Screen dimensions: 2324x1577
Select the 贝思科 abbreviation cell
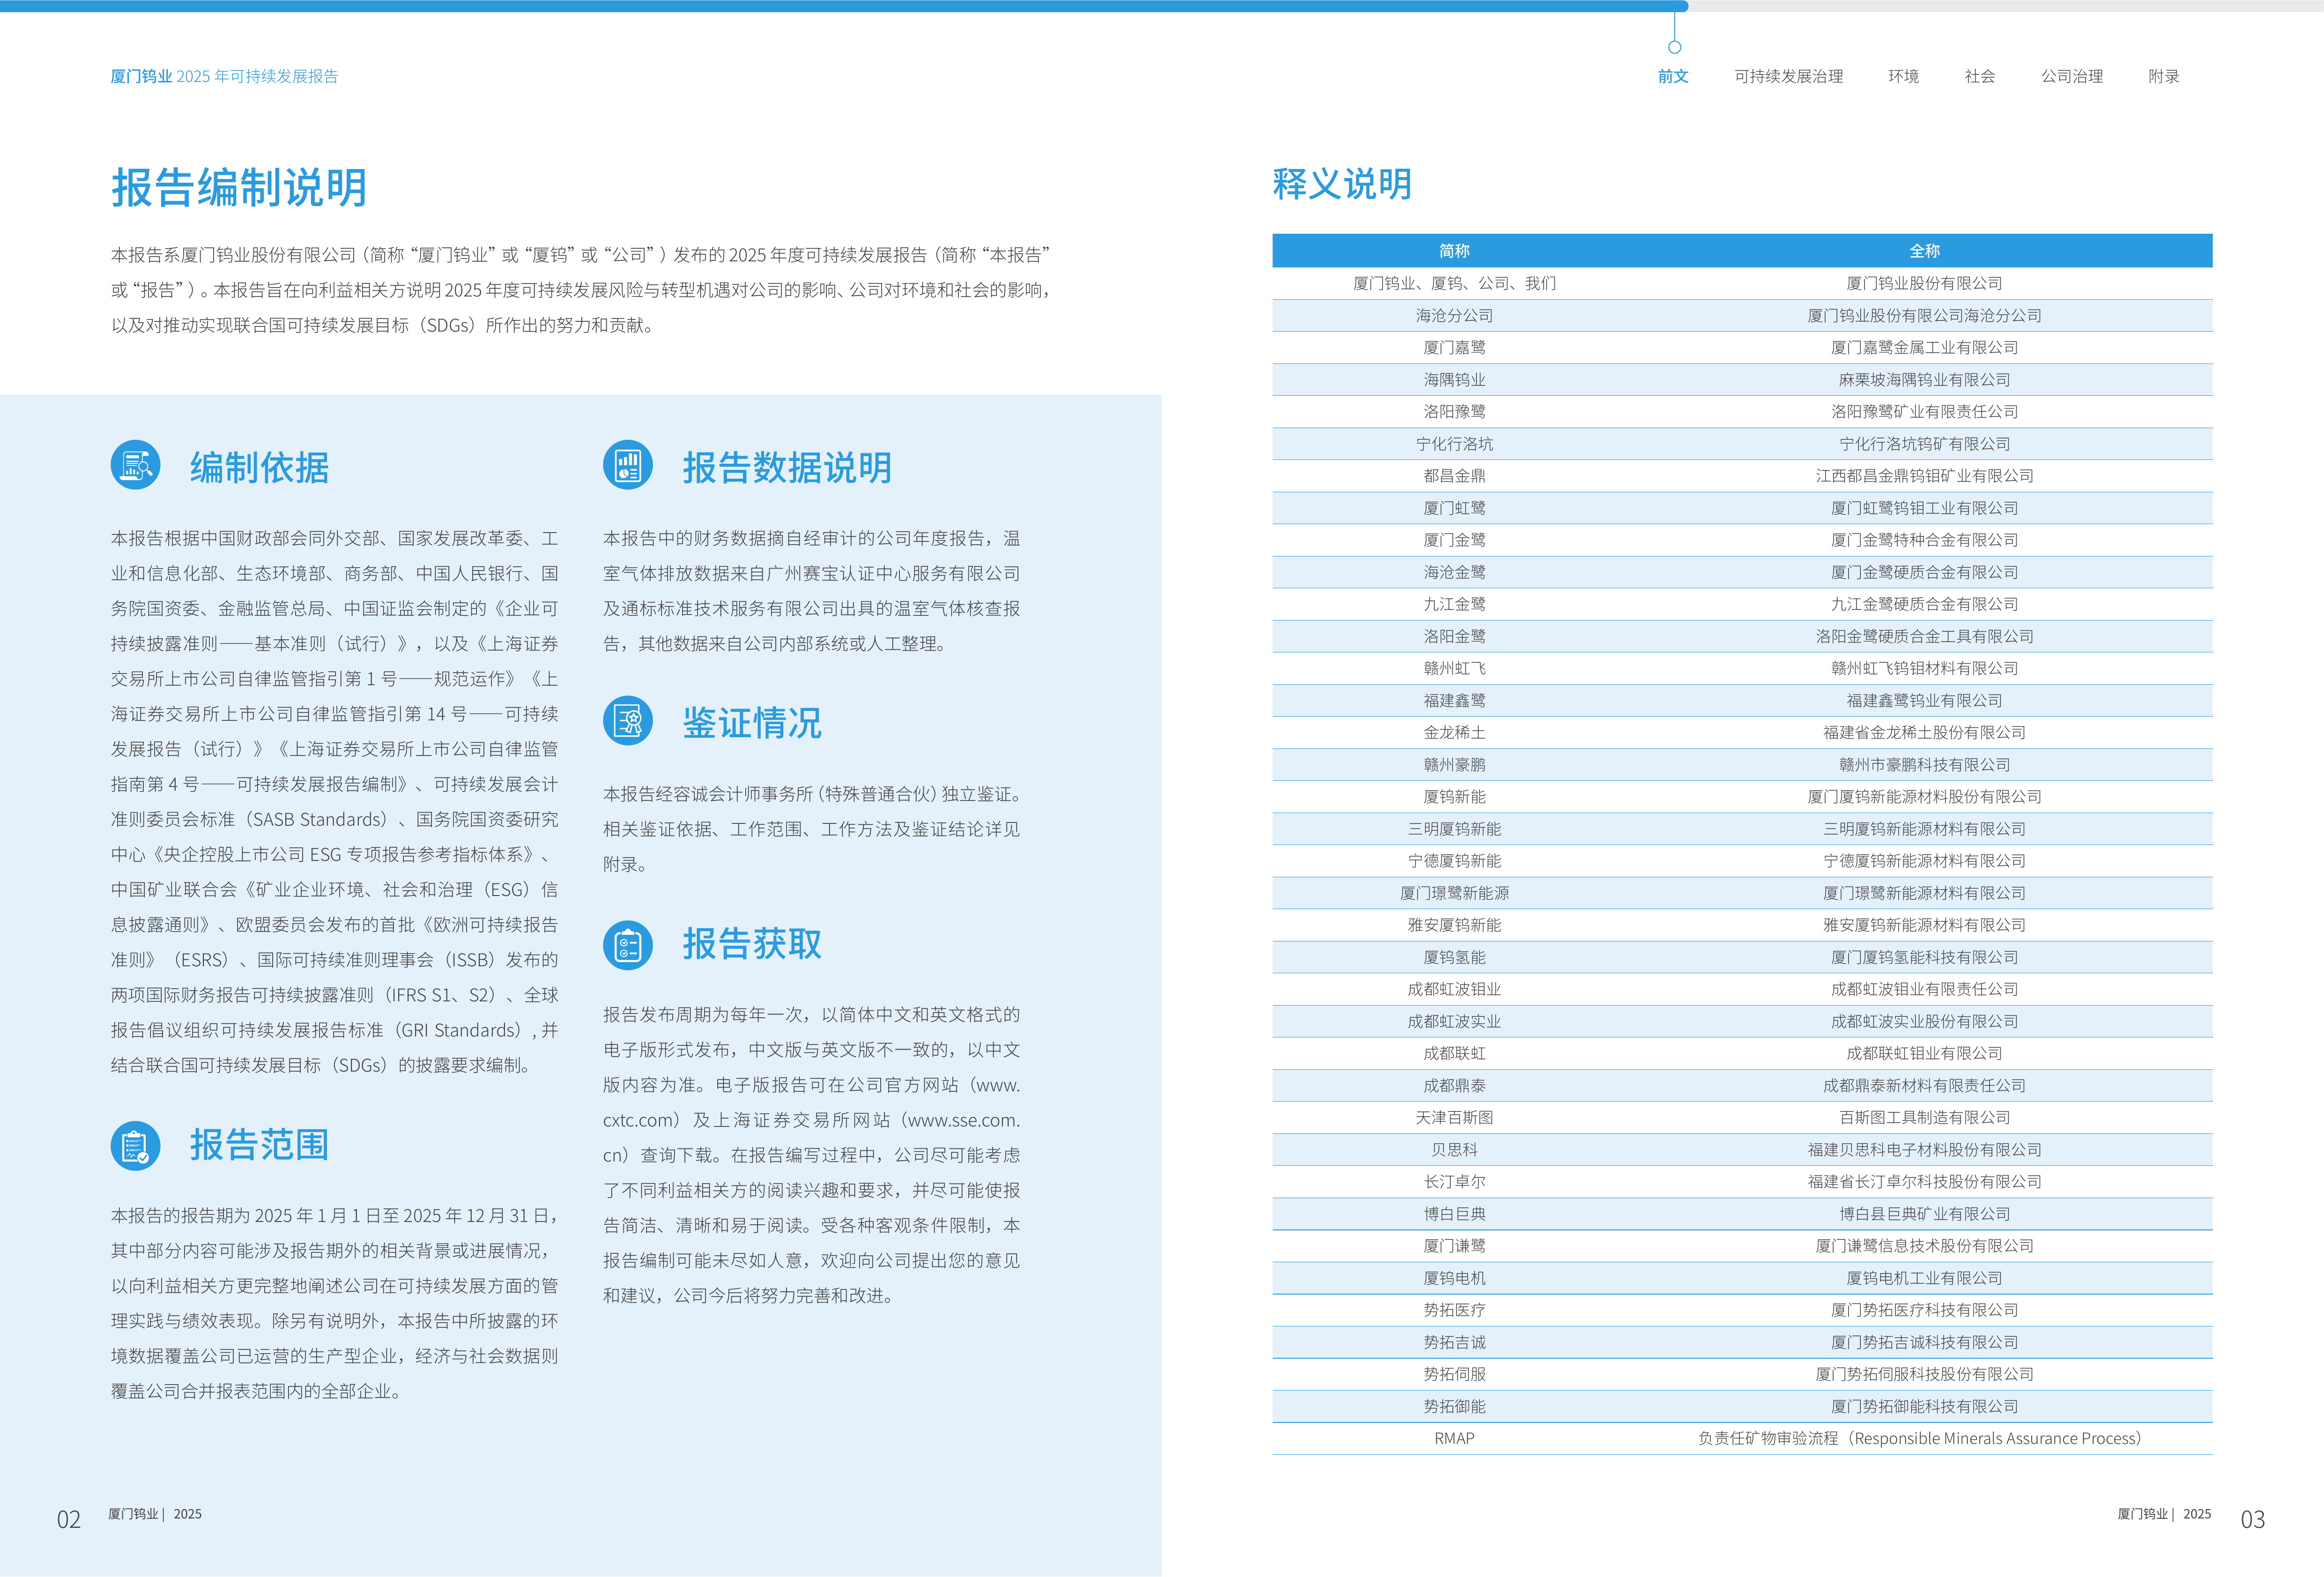pos(1454,1149)
